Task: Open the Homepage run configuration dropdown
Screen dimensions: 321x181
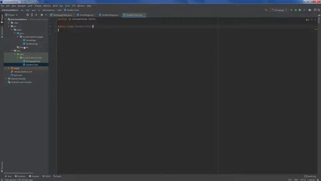Action: [279, 10]
